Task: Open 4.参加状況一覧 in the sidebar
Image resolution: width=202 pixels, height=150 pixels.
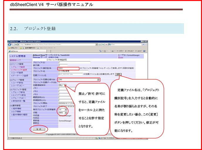Action: pos(18,101)
